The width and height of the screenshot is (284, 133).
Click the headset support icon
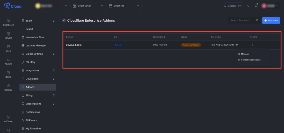click(x=8, y=130)
